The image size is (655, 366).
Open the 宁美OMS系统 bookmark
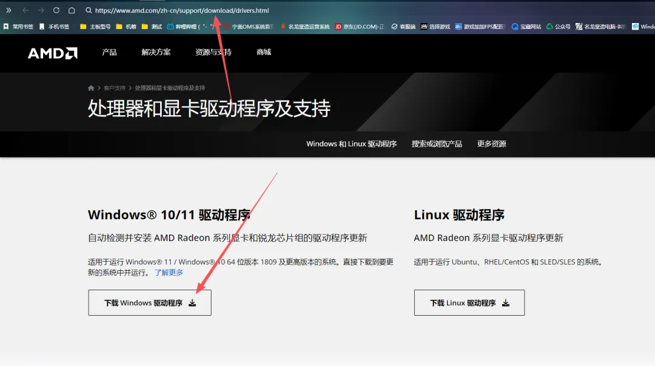coord(249,27)
